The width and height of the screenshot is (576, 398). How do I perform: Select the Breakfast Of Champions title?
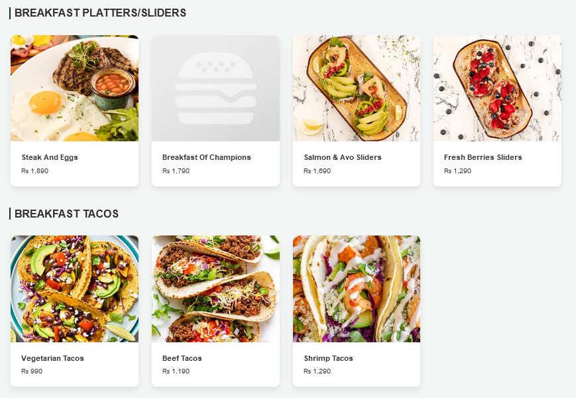click(x=206, y=157)
